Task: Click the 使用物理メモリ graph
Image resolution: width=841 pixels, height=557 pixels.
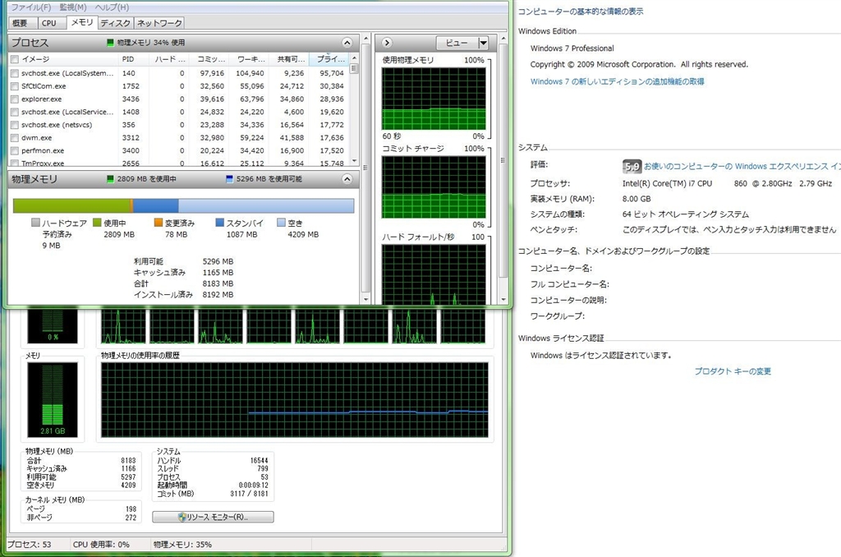Action: 434,99
